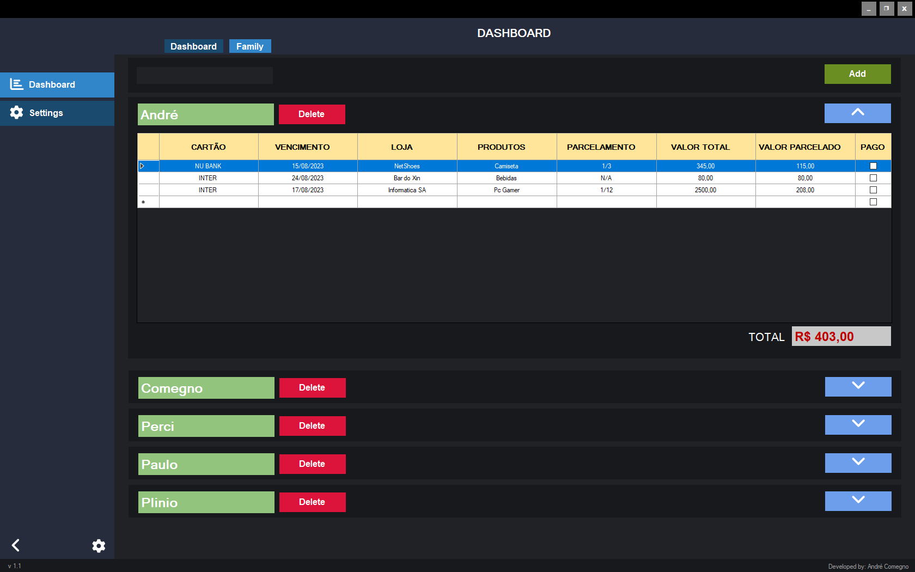Open the bottom gear settings icon

click(x=99, y=546)
